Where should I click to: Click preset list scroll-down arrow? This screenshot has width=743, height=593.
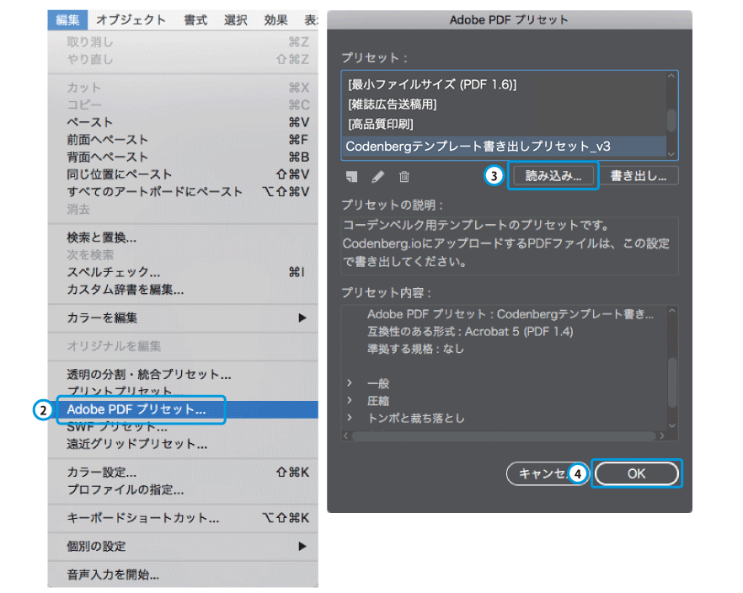coord(671,154)
